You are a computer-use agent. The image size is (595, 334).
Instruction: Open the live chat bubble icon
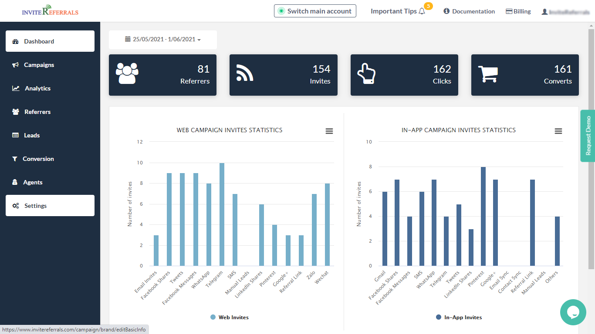click(x=573, y=312)
